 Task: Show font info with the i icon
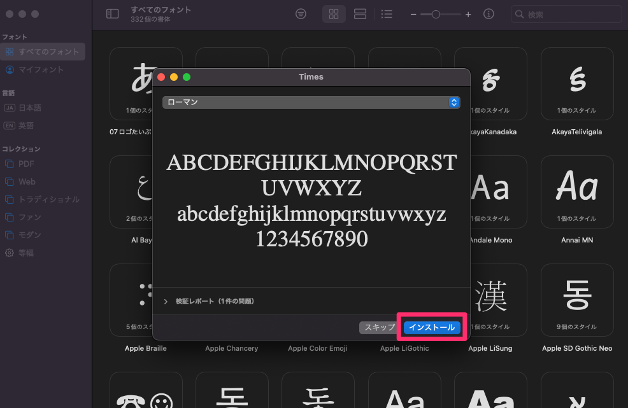click(489, 14)
